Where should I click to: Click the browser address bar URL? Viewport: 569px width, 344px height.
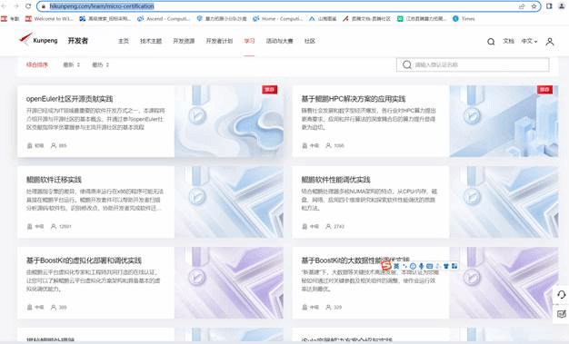(x=102, y=6)
